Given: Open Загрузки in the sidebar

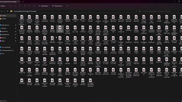Looking at the screenshot, I should coord(8,28).
